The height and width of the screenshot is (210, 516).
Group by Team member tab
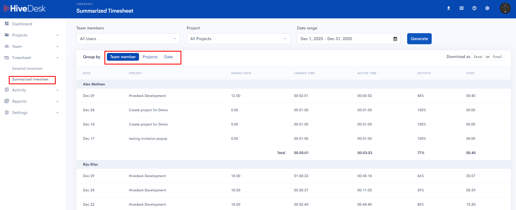click(x=123, y=57)
